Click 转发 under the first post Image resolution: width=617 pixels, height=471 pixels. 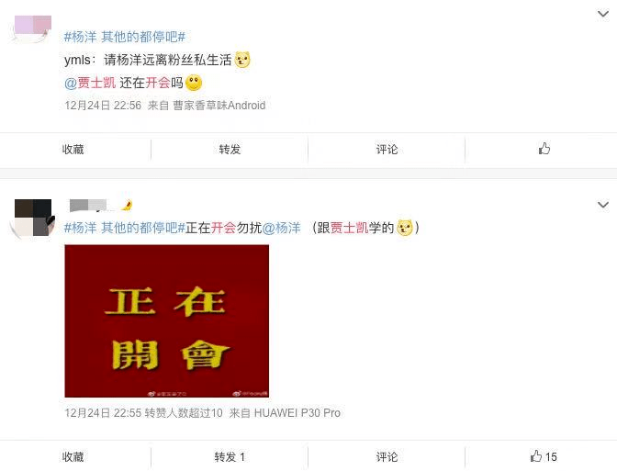[x=230, y=149]
